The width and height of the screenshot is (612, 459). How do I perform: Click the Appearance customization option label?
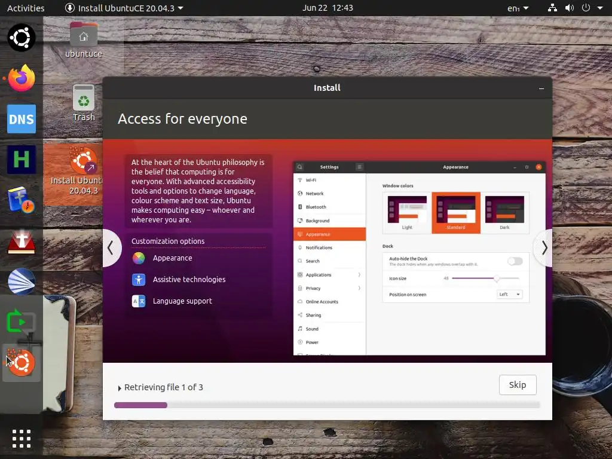point(173,258)
